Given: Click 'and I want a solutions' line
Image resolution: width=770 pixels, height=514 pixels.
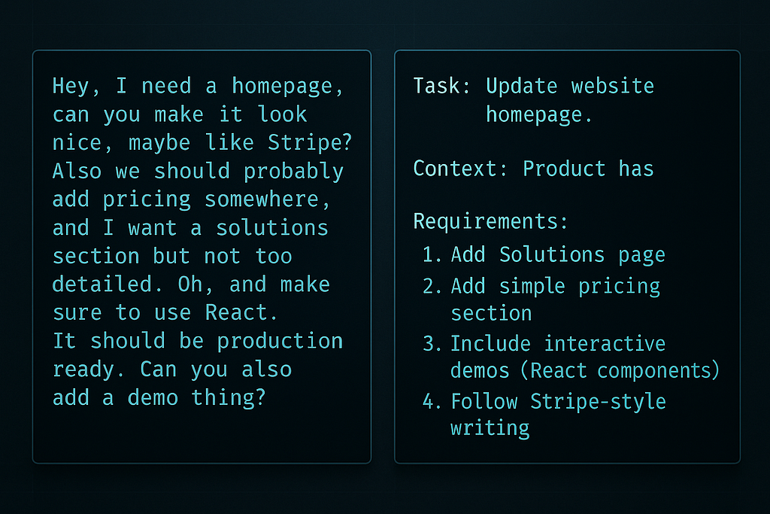Looking at the screenshot, I should (190, 228).
